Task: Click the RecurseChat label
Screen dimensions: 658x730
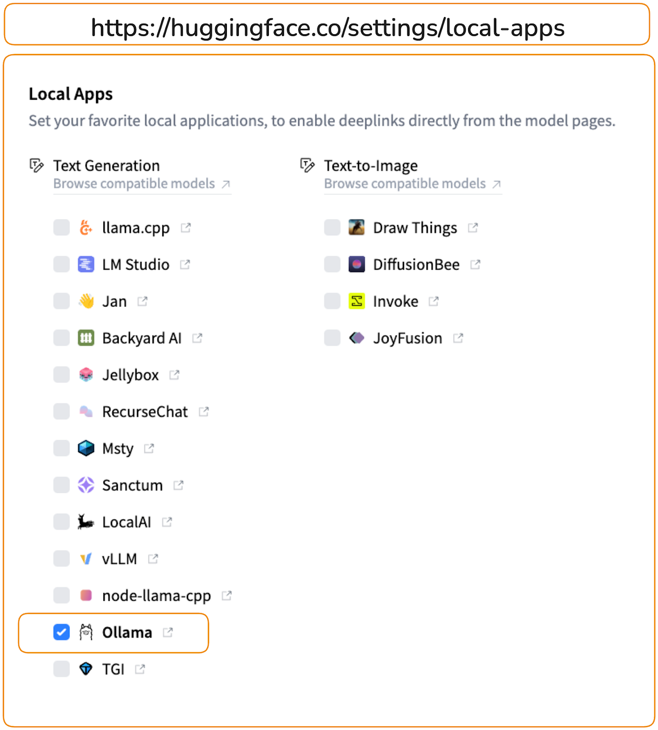Action: (145, 412)
